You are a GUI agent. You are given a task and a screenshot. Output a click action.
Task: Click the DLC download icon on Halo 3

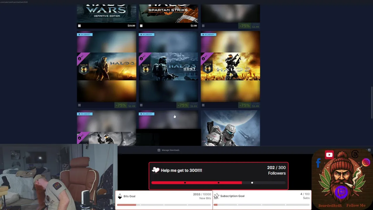pos(80,59)
